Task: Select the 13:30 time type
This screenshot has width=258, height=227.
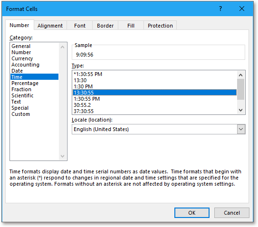Action: click(154, 80)
